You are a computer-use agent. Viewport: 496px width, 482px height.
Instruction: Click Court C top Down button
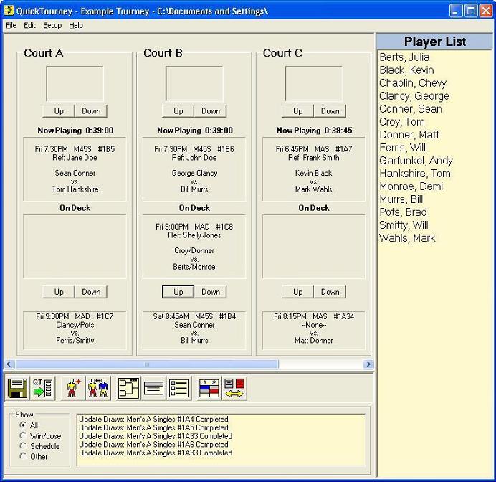tap(330, 111)
